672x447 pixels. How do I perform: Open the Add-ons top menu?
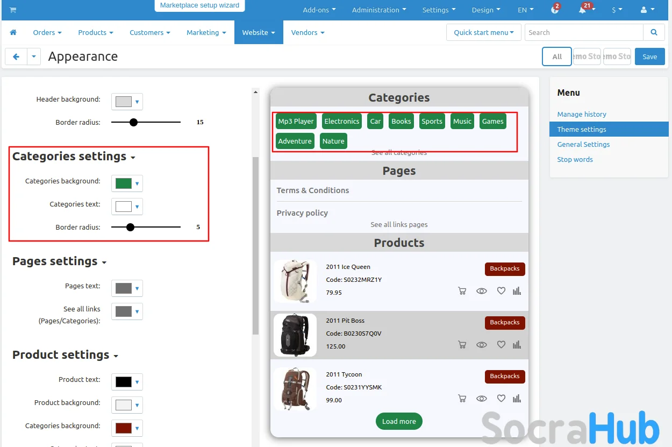(319, 10)
